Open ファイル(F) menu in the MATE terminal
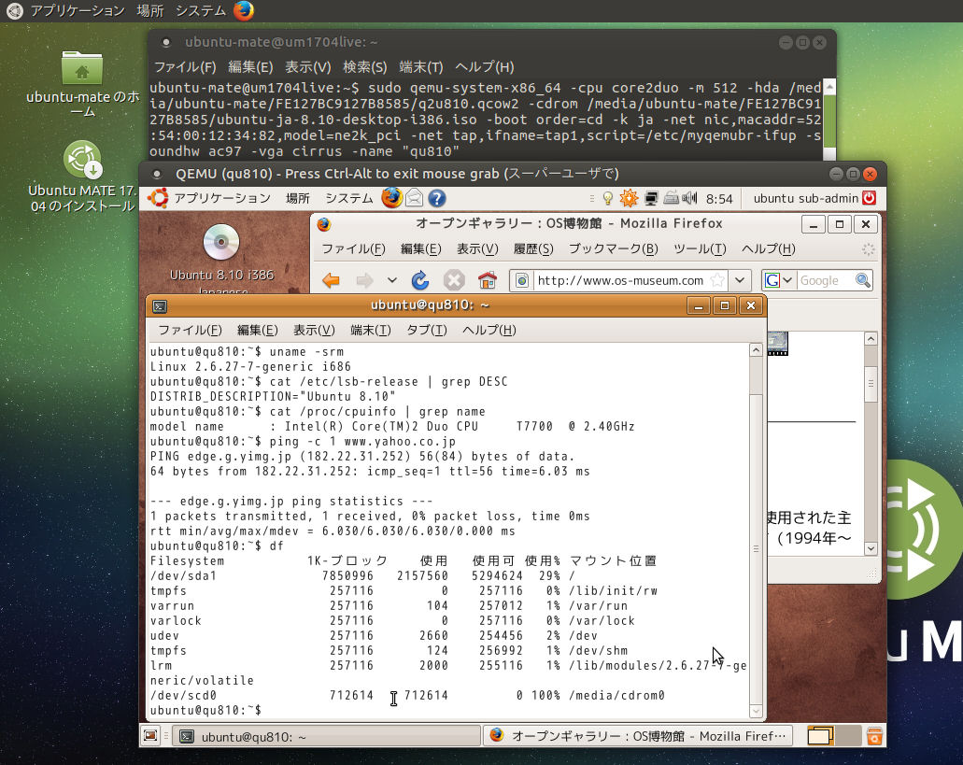Viewport: 963px width, 765px height. click(184, 67)
